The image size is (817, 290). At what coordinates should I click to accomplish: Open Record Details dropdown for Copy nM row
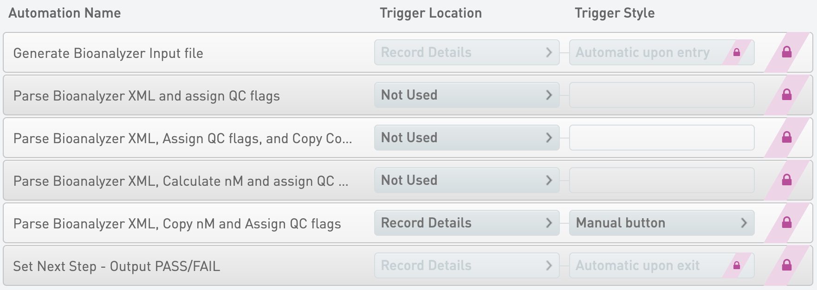467,223
